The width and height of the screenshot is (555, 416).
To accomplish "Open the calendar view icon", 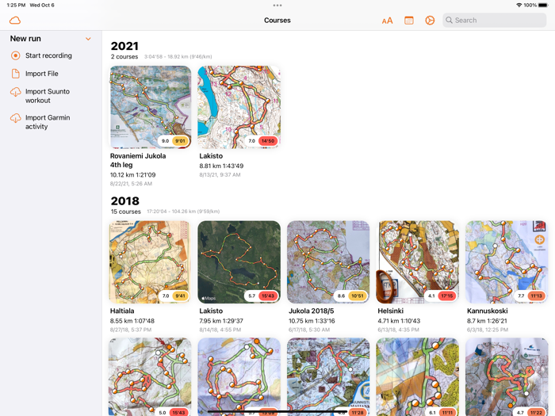I will 409,21.
